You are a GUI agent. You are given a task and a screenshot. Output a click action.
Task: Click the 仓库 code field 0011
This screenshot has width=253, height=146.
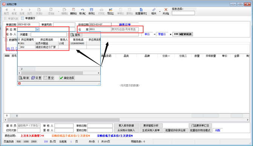(100, 29)
